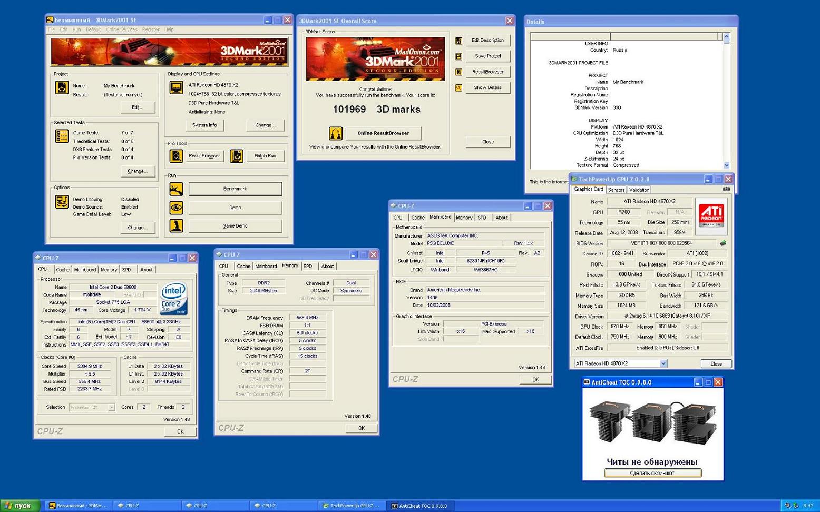
Task: Click the Edit Description button
Action: [488, 40]
